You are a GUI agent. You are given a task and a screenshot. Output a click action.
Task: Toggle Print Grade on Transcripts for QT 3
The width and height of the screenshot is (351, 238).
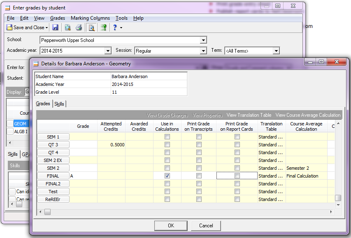pos(199,145)
